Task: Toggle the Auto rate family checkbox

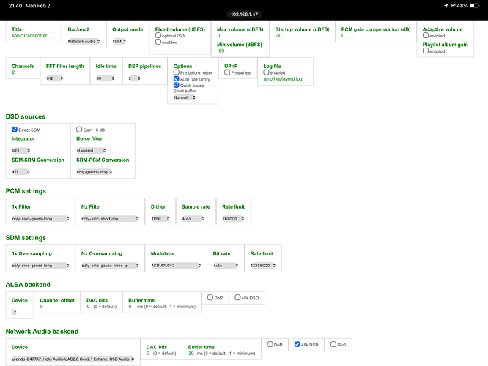Action: coord(176,78)
